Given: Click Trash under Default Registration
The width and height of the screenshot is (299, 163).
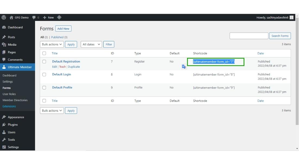Looking at the screenshot, I should click(x=62, y=67).
